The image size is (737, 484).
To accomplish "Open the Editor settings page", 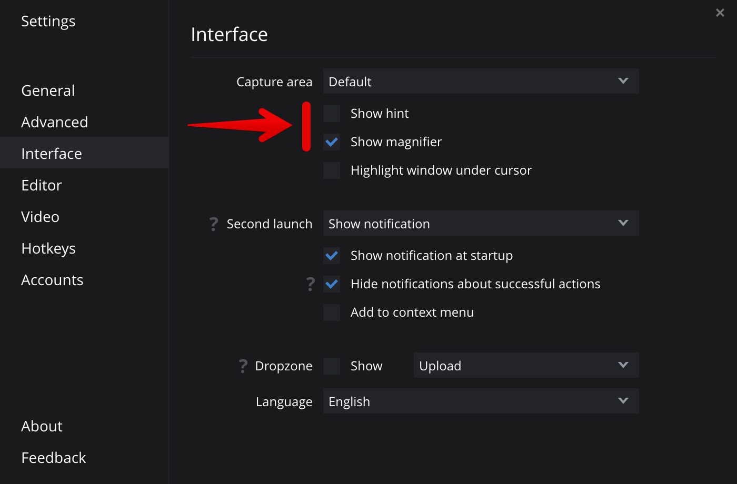I will [x=42, y=185].
